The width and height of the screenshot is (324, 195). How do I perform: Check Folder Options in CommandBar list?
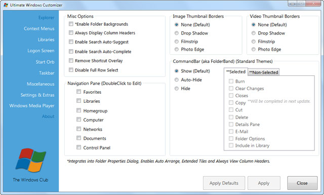[x=231, y=138]
